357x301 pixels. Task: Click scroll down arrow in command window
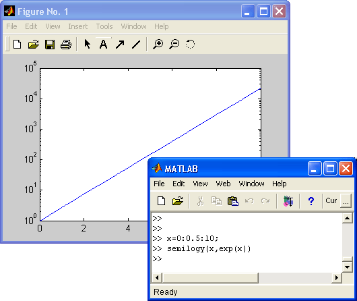click(347, 267)
